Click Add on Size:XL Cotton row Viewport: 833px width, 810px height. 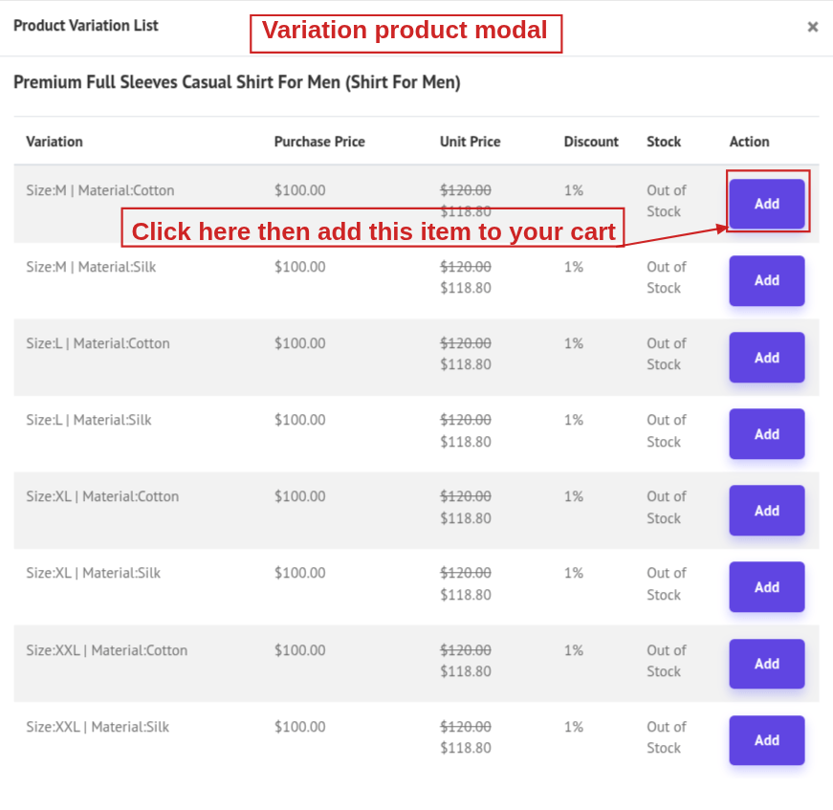tap(766, 511)
